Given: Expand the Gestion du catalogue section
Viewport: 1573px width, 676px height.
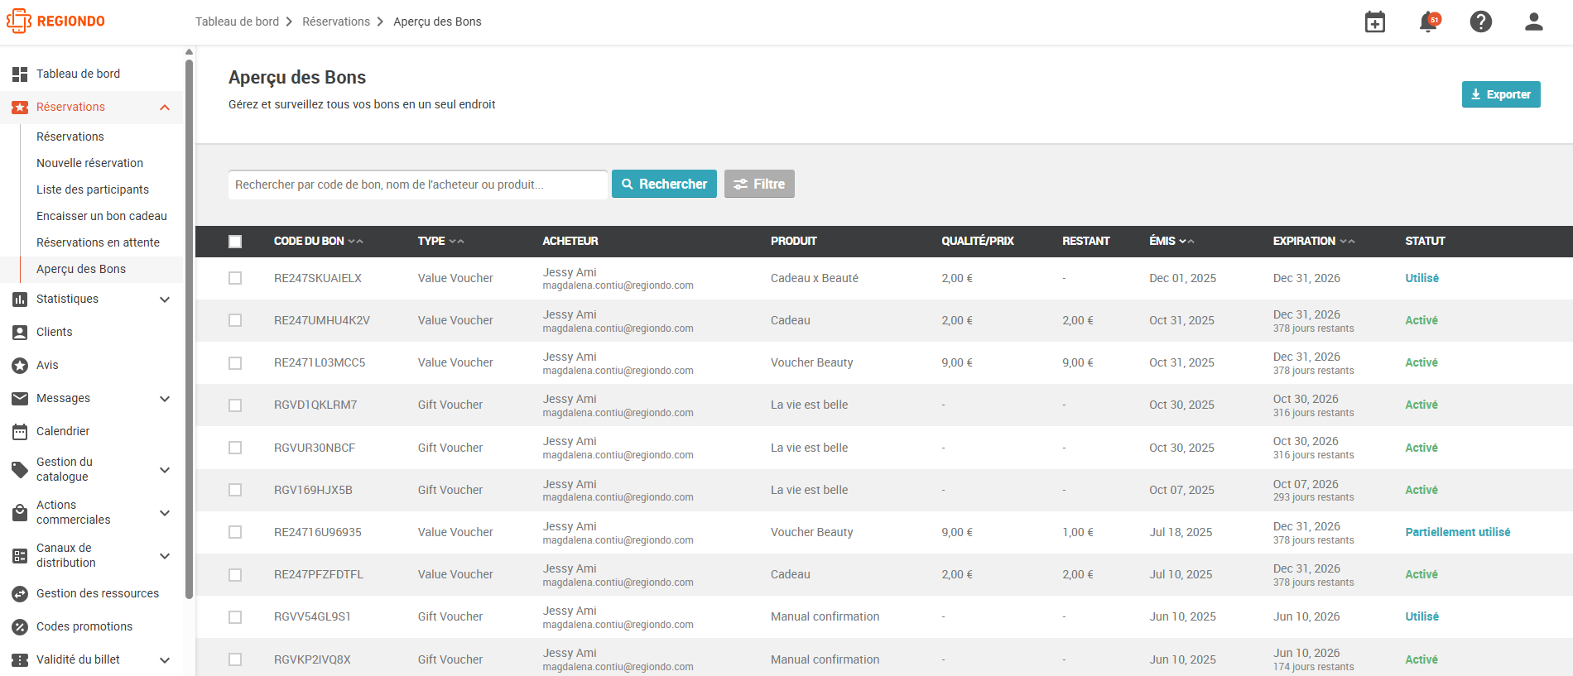Looking at the screenshot, I should click(165, 470).
